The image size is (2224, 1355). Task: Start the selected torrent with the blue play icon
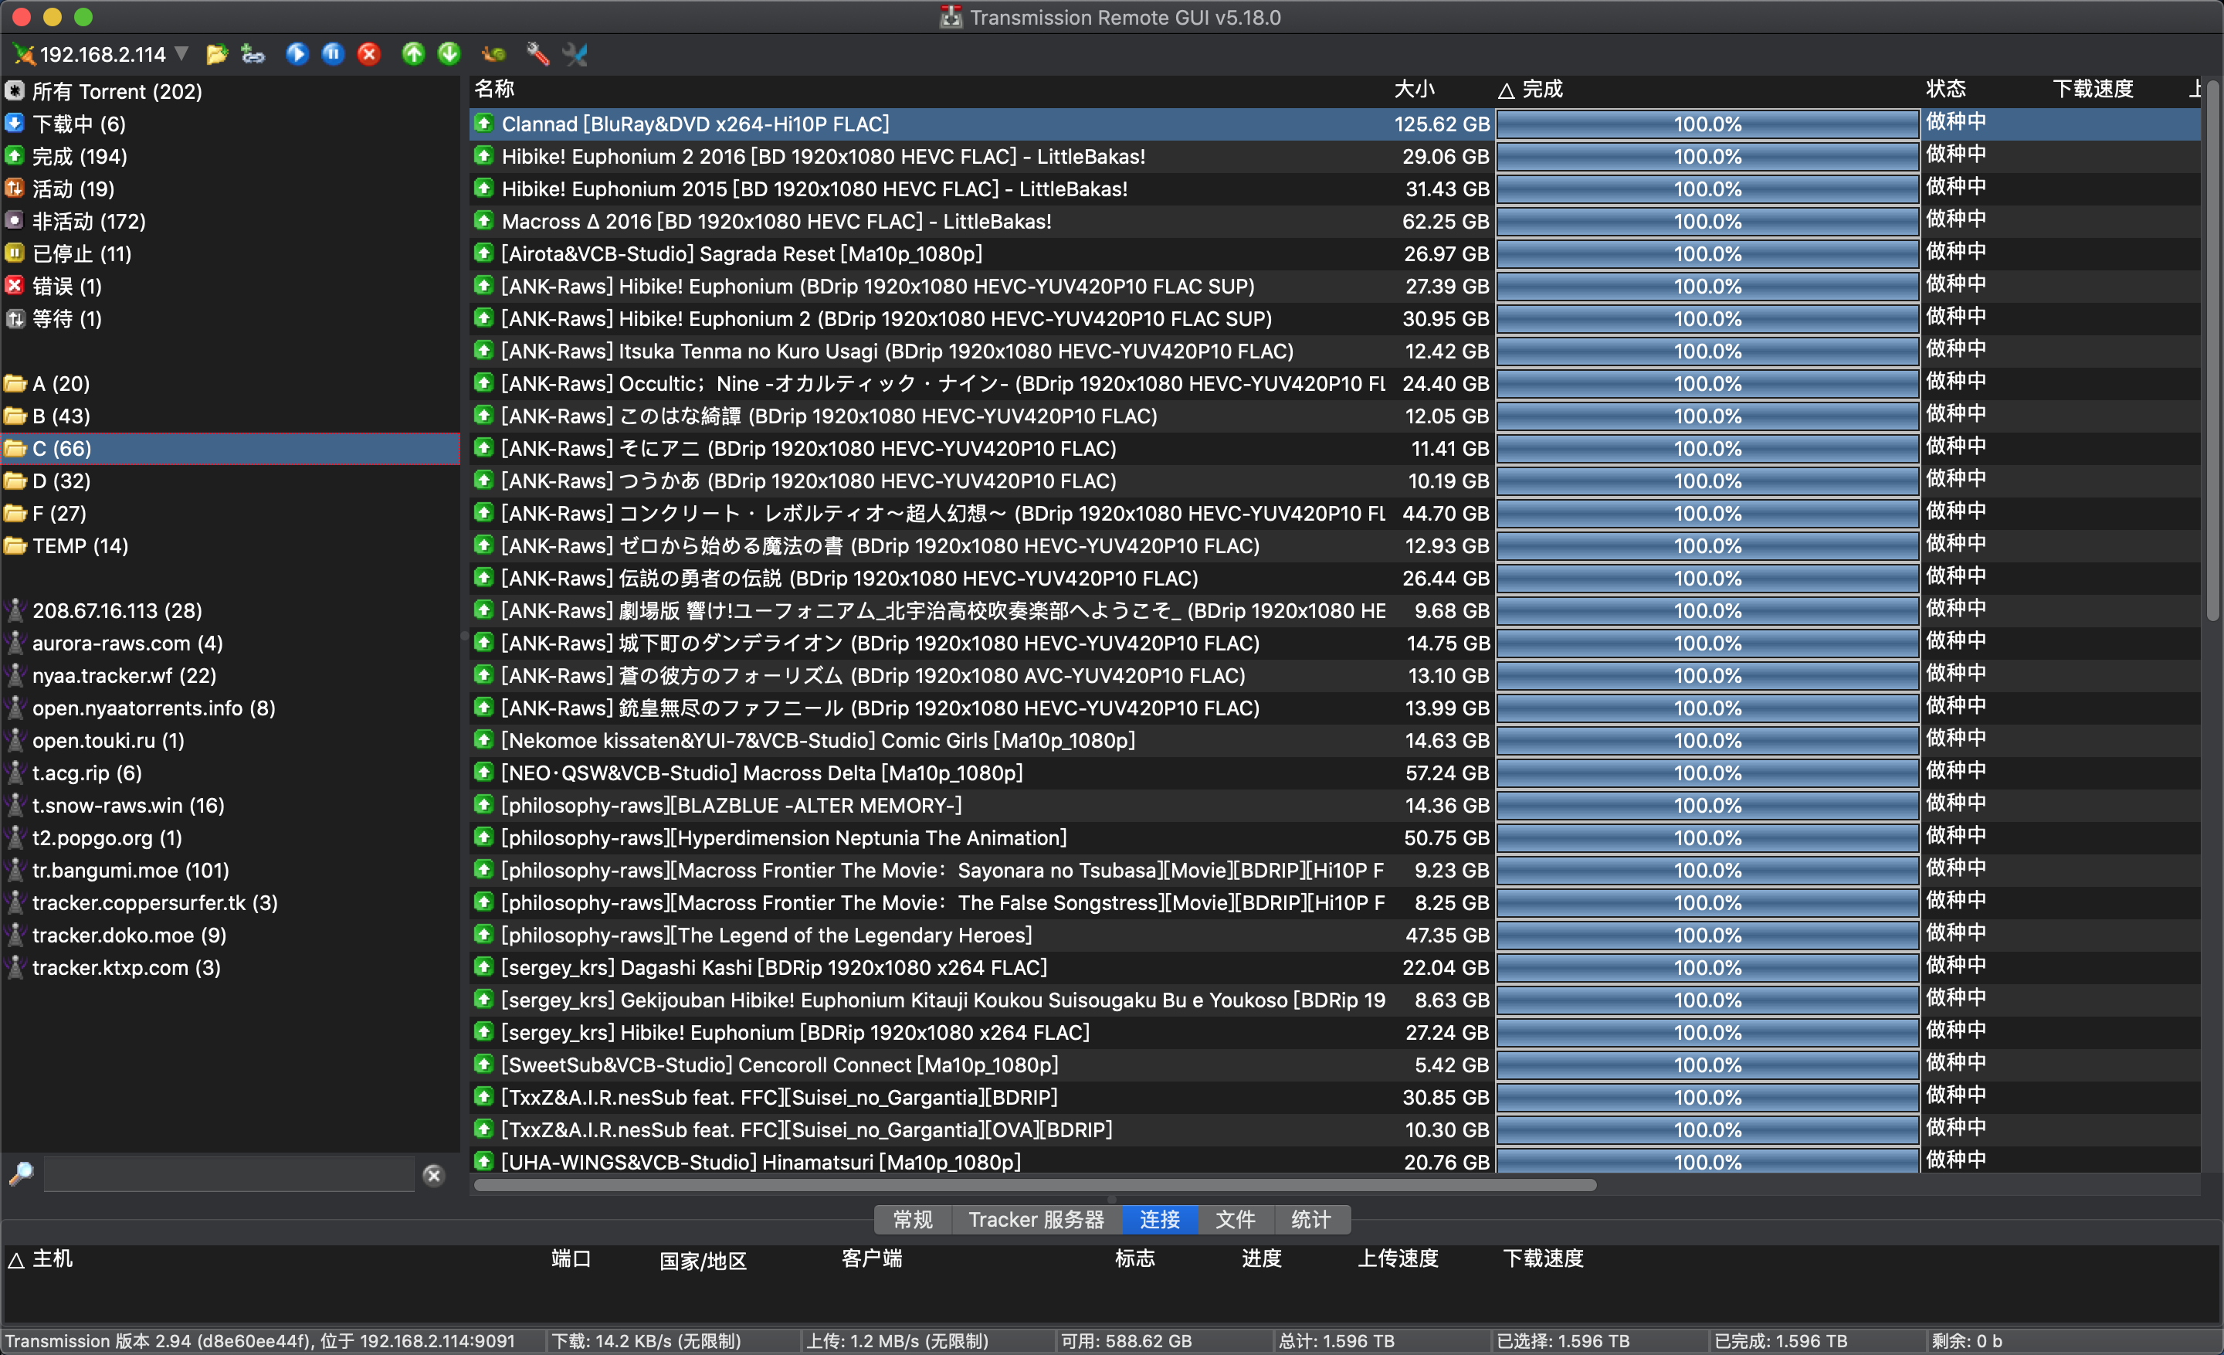click(297, 54)
